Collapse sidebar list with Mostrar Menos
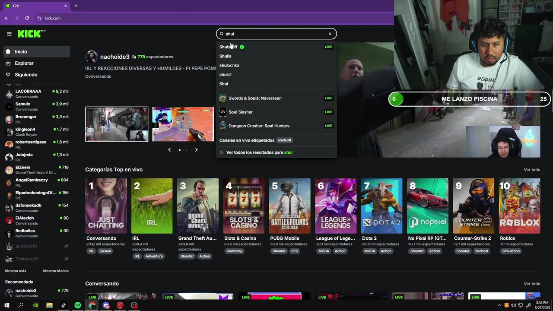The width and height of the screenshot is (553, 311). (x=56, y=271)
